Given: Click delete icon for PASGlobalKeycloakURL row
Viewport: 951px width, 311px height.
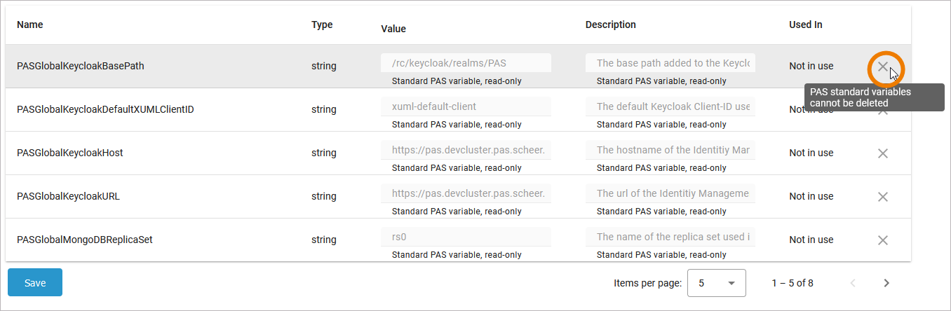Looking at the screenshot, I should point(883,197).
